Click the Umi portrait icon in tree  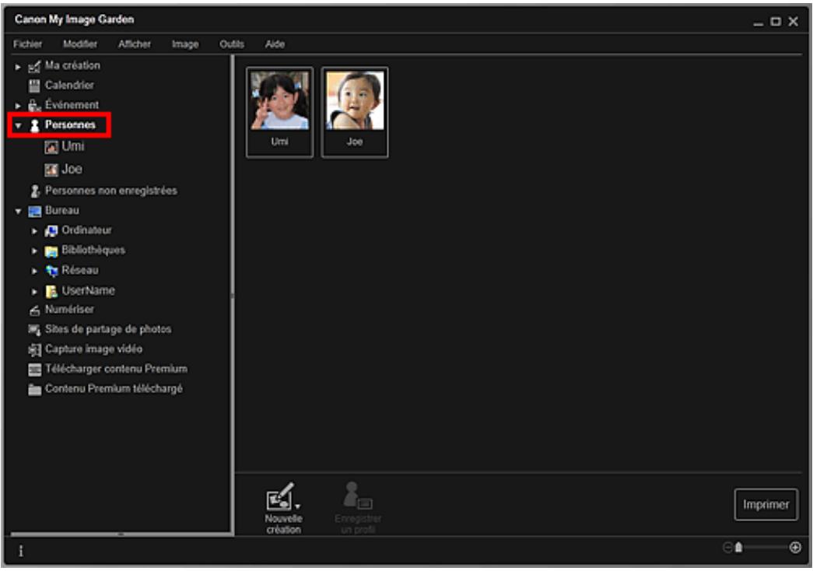click(51, 147)
